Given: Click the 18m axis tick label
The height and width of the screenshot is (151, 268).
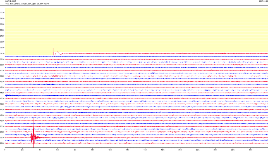Looking at the screenshot, I should tap(162, 150).
